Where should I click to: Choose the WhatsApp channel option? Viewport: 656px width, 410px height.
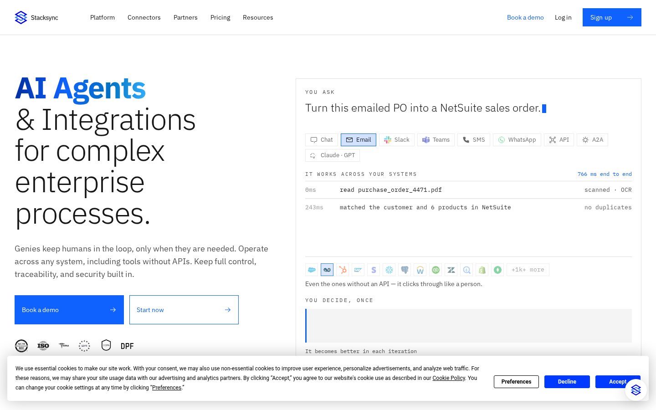(x=517, y=140)
